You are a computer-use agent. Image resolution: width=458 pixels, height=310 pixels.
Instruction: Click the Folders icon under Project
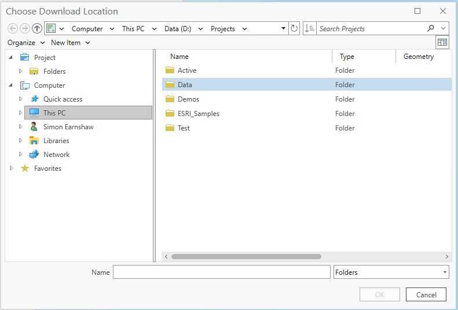(x=34, y=71)
